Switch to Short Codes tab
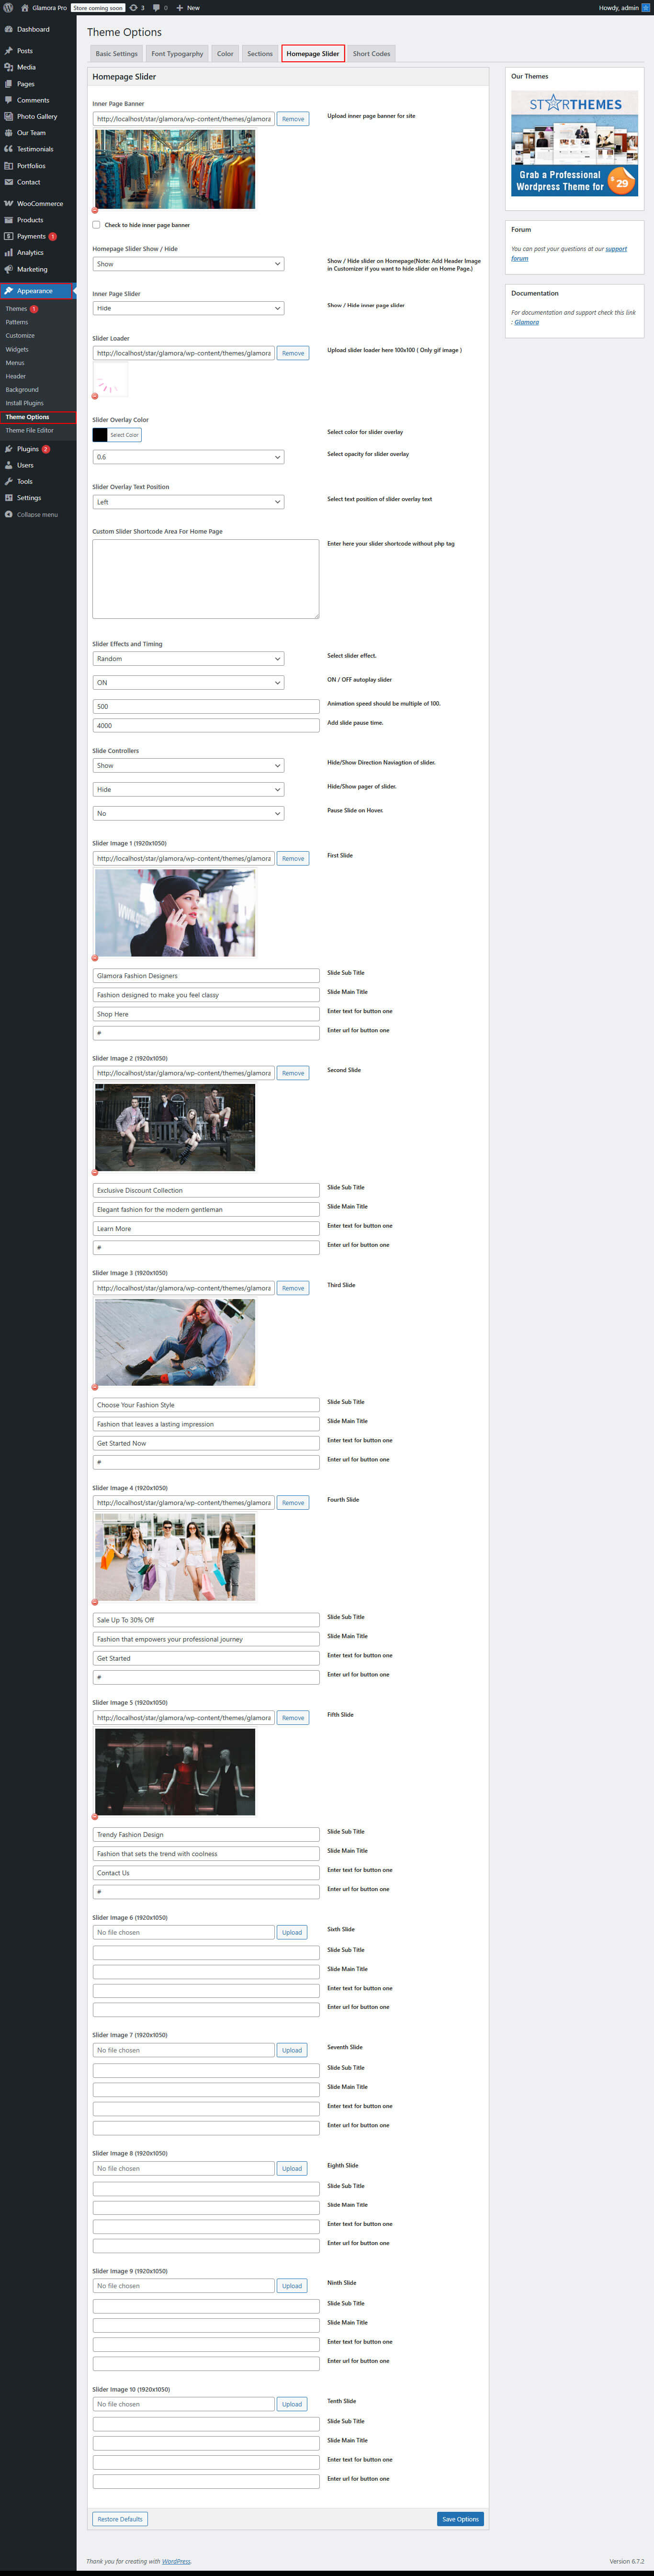The width and height of the screenshot is (654, 2576). [x=372, y=54]
